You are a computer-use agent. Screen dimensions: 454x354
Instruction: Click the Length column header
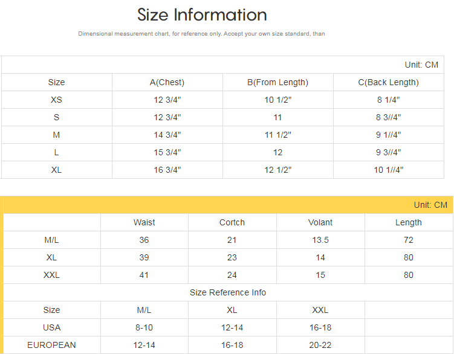(x=409, y=222)
